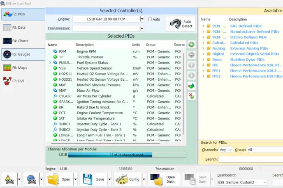Open the Dashboard E38_Sample_Custom2 dropdown
The width and height of the screenshot is (283, 188).
click(265, 183)
